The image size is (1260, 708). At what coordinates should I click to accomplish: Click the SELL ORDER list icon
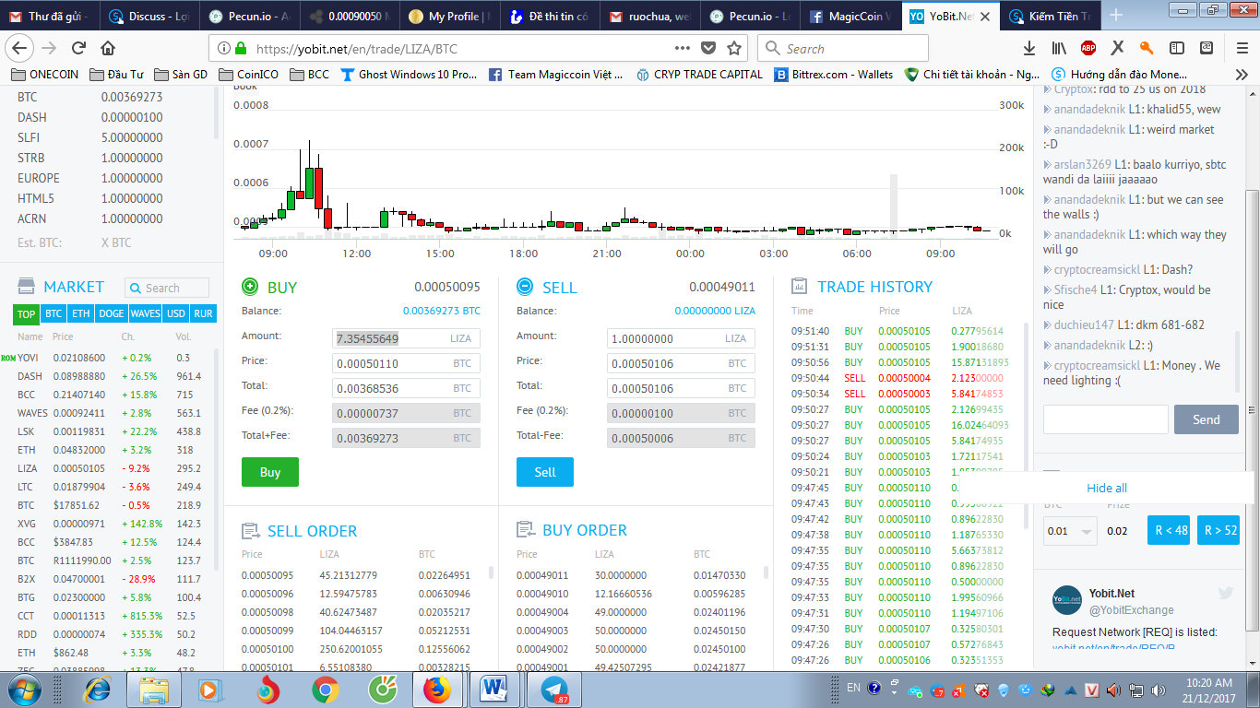tap(250, 531)
